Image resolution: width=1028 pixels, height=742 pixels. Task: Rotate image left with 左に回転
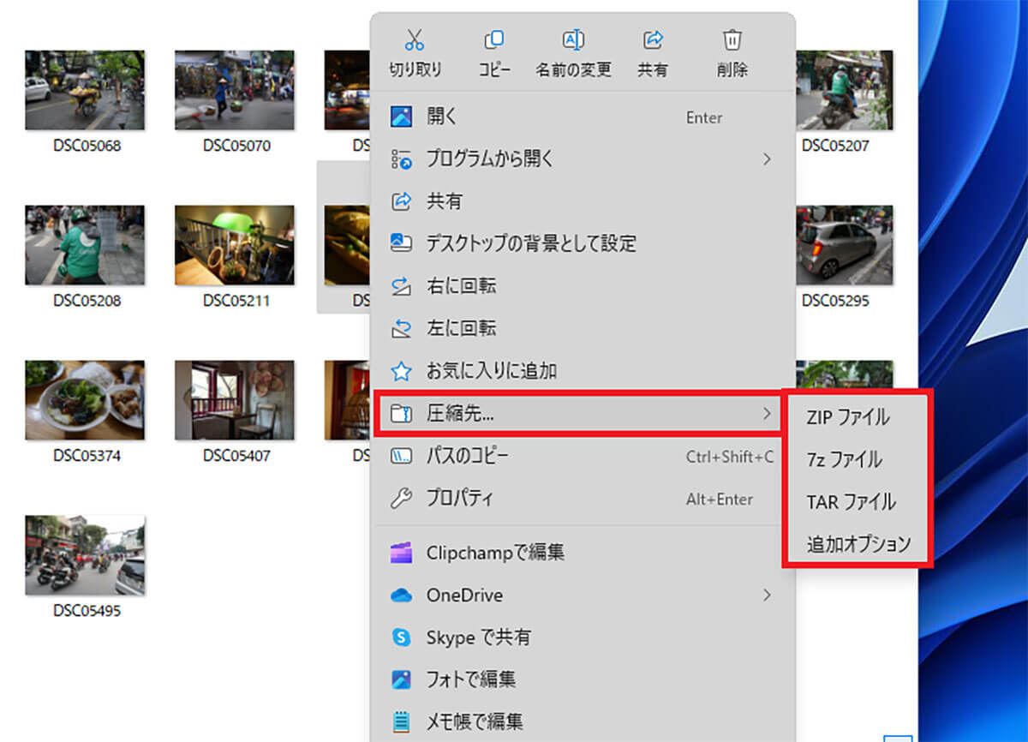click(461, 329)
